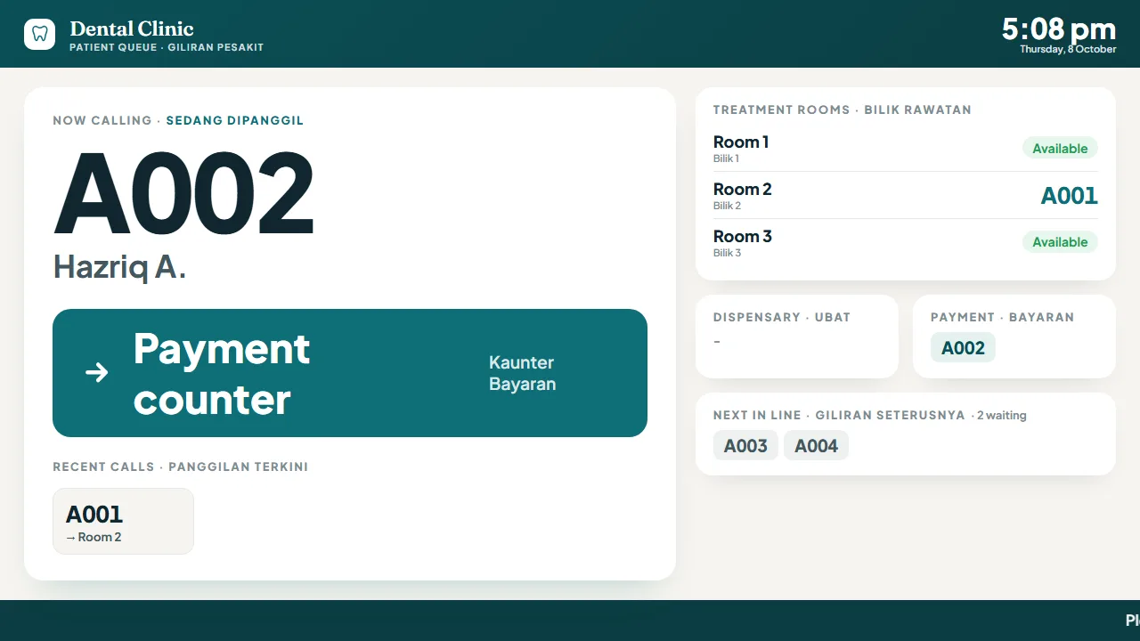Select the date Thursday, 8 October

tap(1068, 49)
